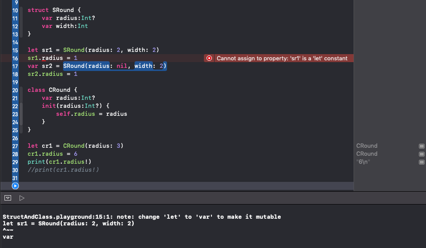Click line number 15 in the gutter

tap(16, 50)
